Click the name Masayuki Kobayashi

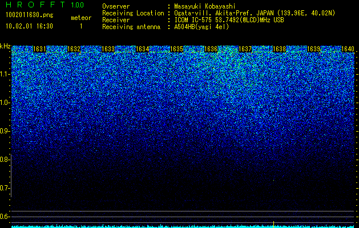[x=205, y=6]
